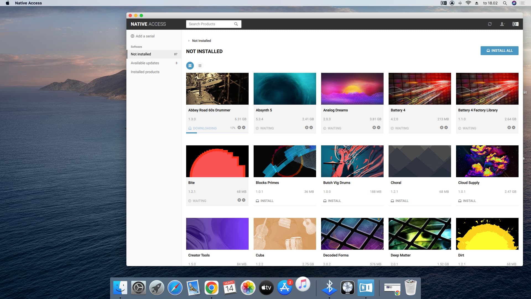
Task: Open Finder from the Dock
Action: pos(120,288)
